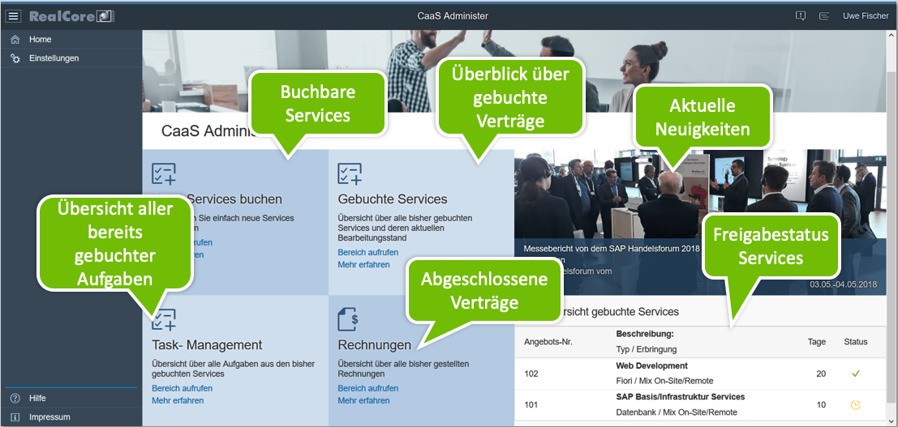Open Hilfe in the sidebar
898x427 pixels.
tap(37, 399)
